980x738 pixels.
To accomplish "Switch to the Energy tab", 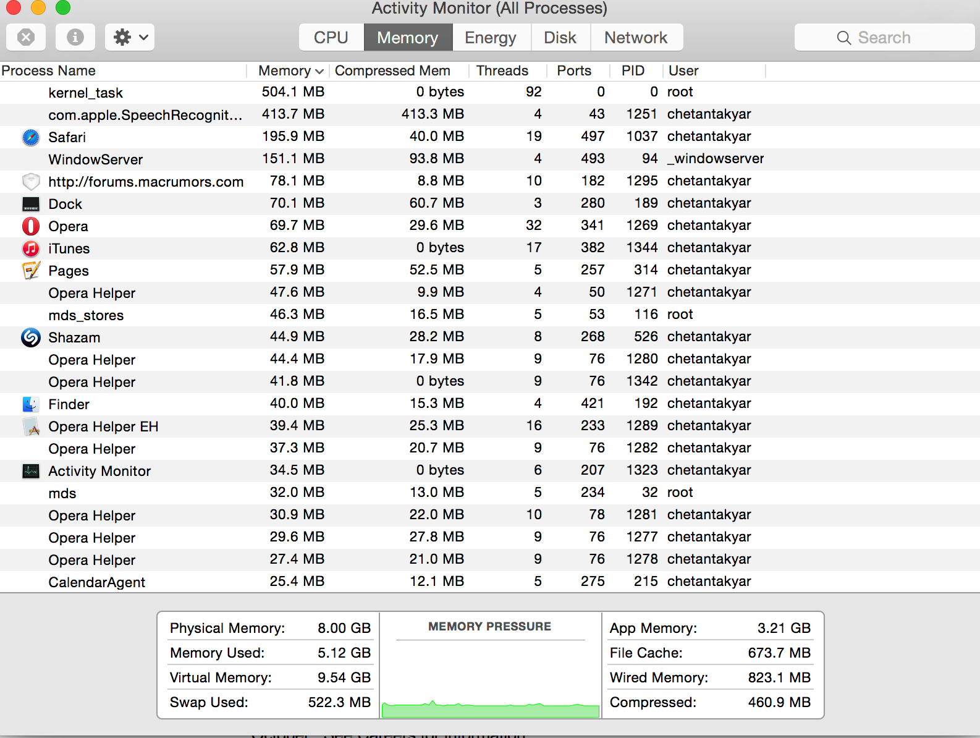I will point(491,38).
